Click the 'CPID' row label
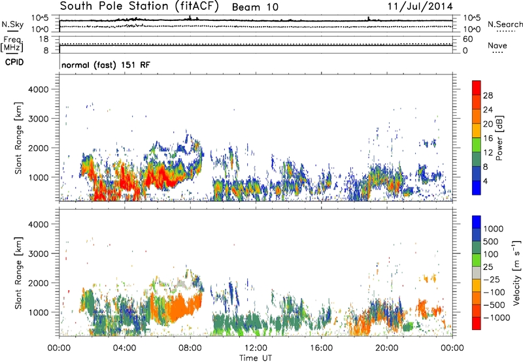 point(14,62)
